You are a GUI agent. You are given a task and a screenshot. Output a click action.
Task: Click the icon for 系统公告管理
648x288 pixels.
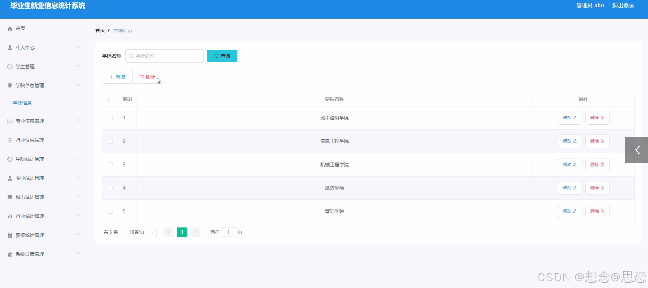coord(10,254)
